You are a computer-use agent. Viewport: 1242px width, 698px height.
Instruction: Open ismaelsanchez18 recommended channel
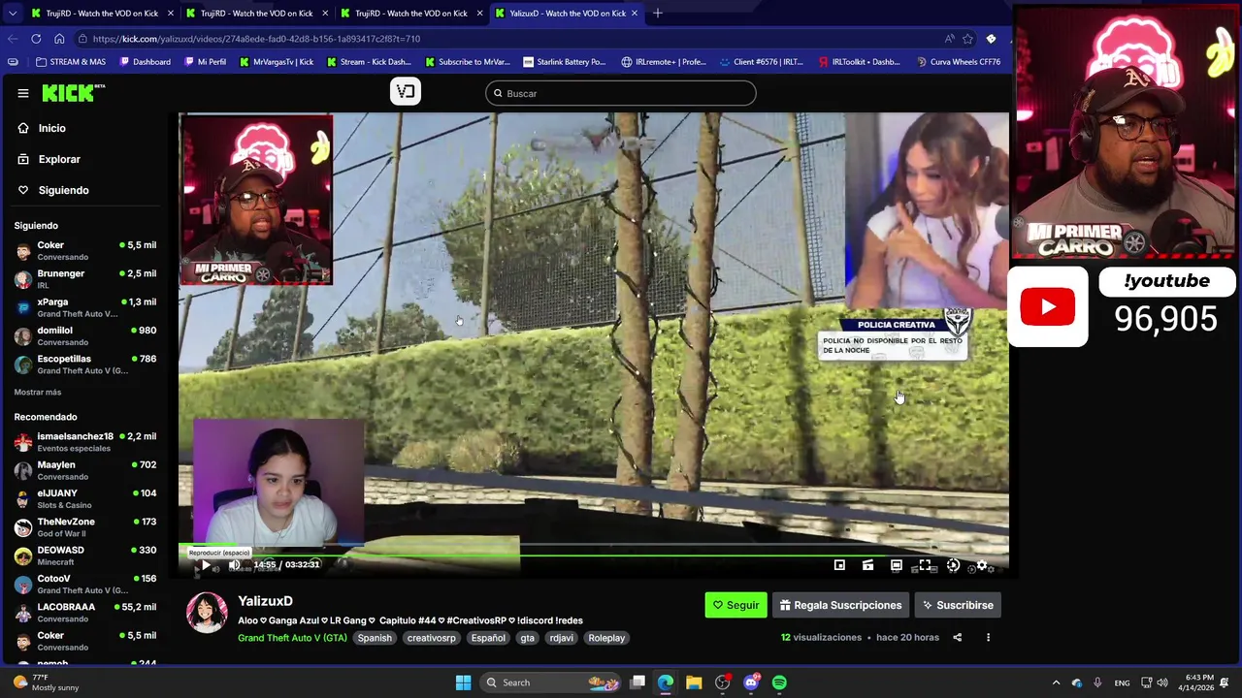click(85, 442)
